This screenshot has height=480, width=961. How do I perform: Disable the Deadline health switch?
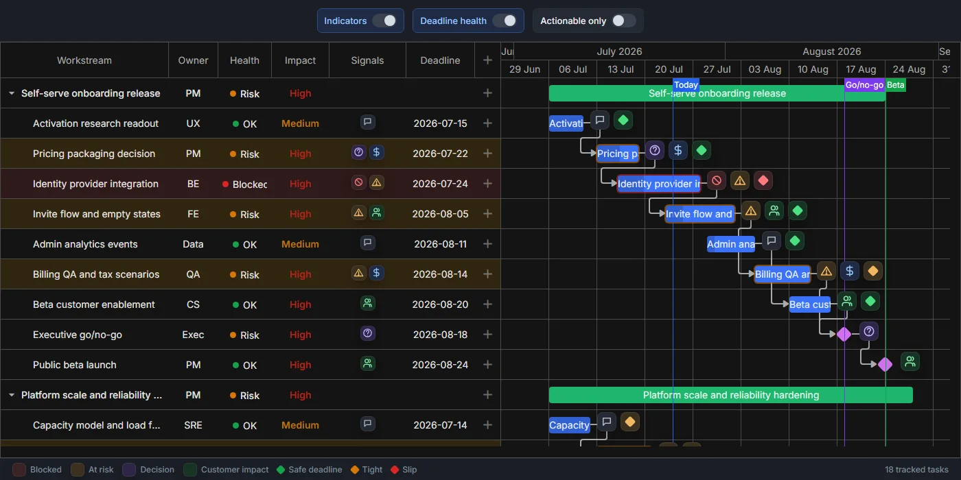pos(505,21)
